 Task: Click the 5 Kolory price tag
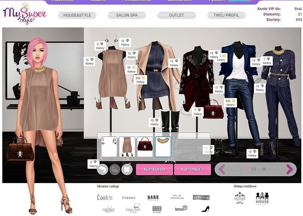pyautogui.click(x=100, y=46)
